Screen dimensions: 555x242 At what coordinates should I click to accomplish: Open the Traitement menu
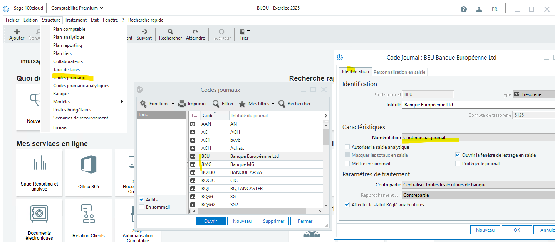pyautogui.click(x=75, y=20)
